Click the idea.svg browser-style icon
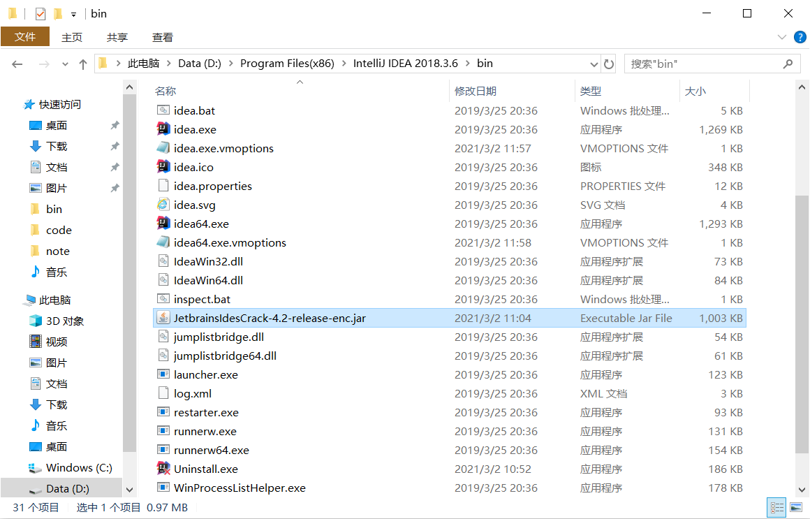The width and height of the screenshot is (810, 519). pos(163,205)
